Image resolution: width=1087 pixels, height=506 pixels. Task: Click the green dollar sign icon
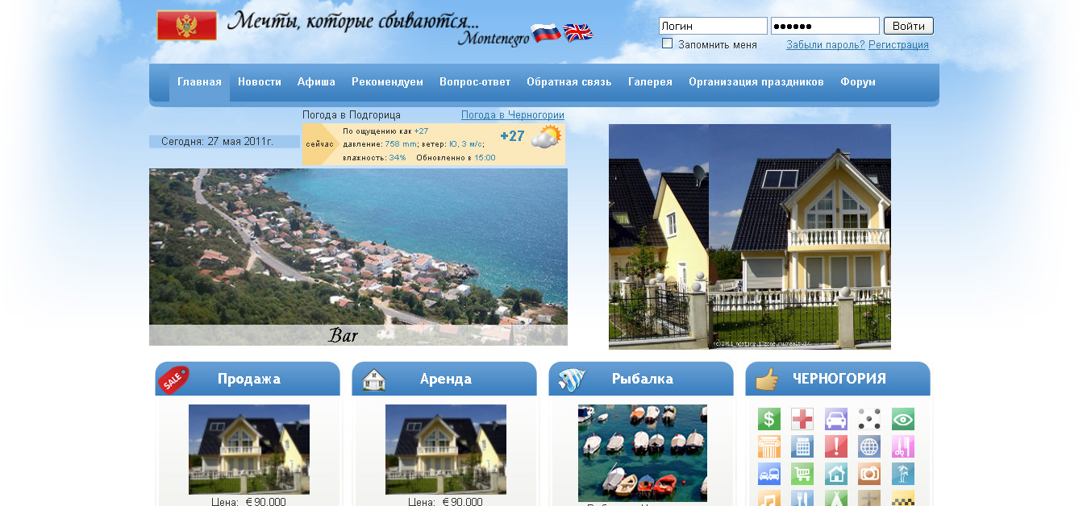click(x=769, y=419)
